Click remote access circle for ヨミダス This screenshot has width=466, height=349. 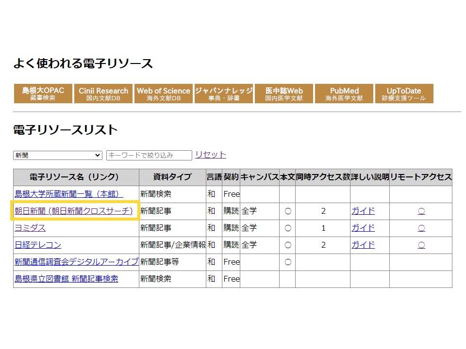(421, 228)
